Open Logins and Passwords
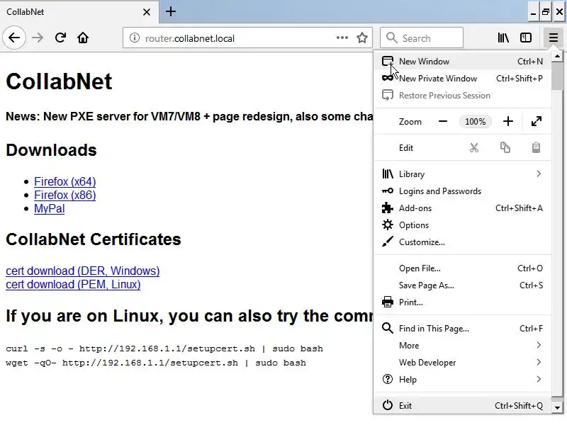 (463, 191)
